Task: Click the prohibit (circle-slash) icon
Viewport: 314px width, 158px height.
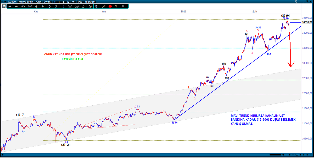Action: click(90, 6)
